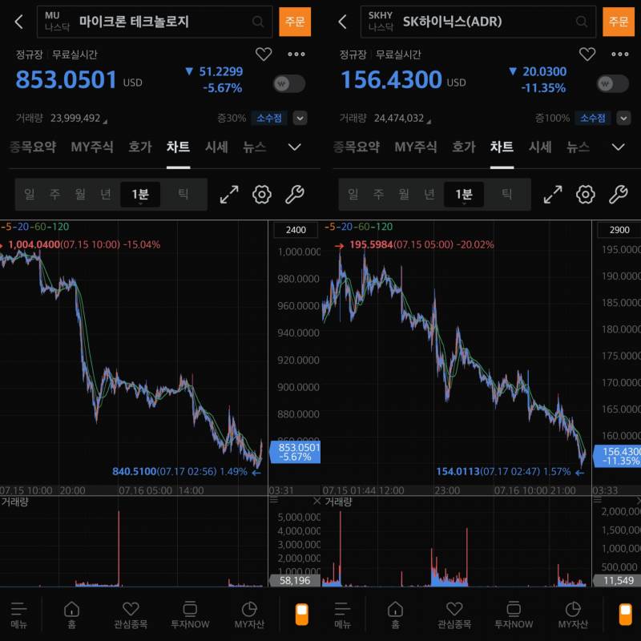This screenshot has width=641, height=641.
Task: Open more options (three dots) on MU panel
Action: [296, 54]
